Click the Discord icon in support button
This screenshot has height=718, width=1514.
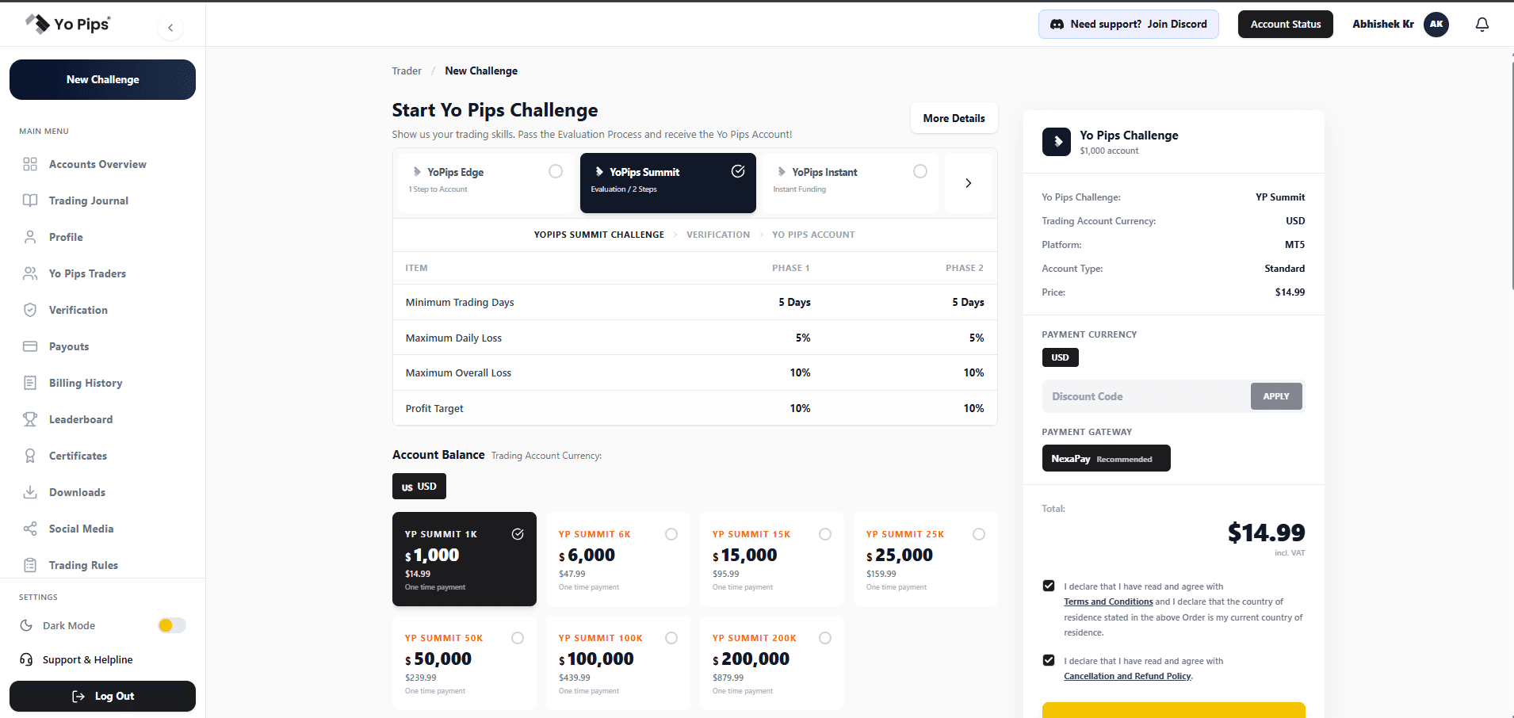(x=1057, y=25)
